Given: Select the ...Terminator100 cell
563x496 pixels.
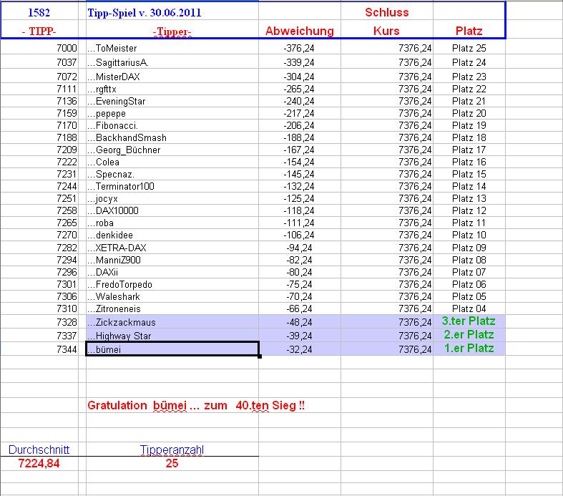Looking at the screenshot, I should pos(172,186).
